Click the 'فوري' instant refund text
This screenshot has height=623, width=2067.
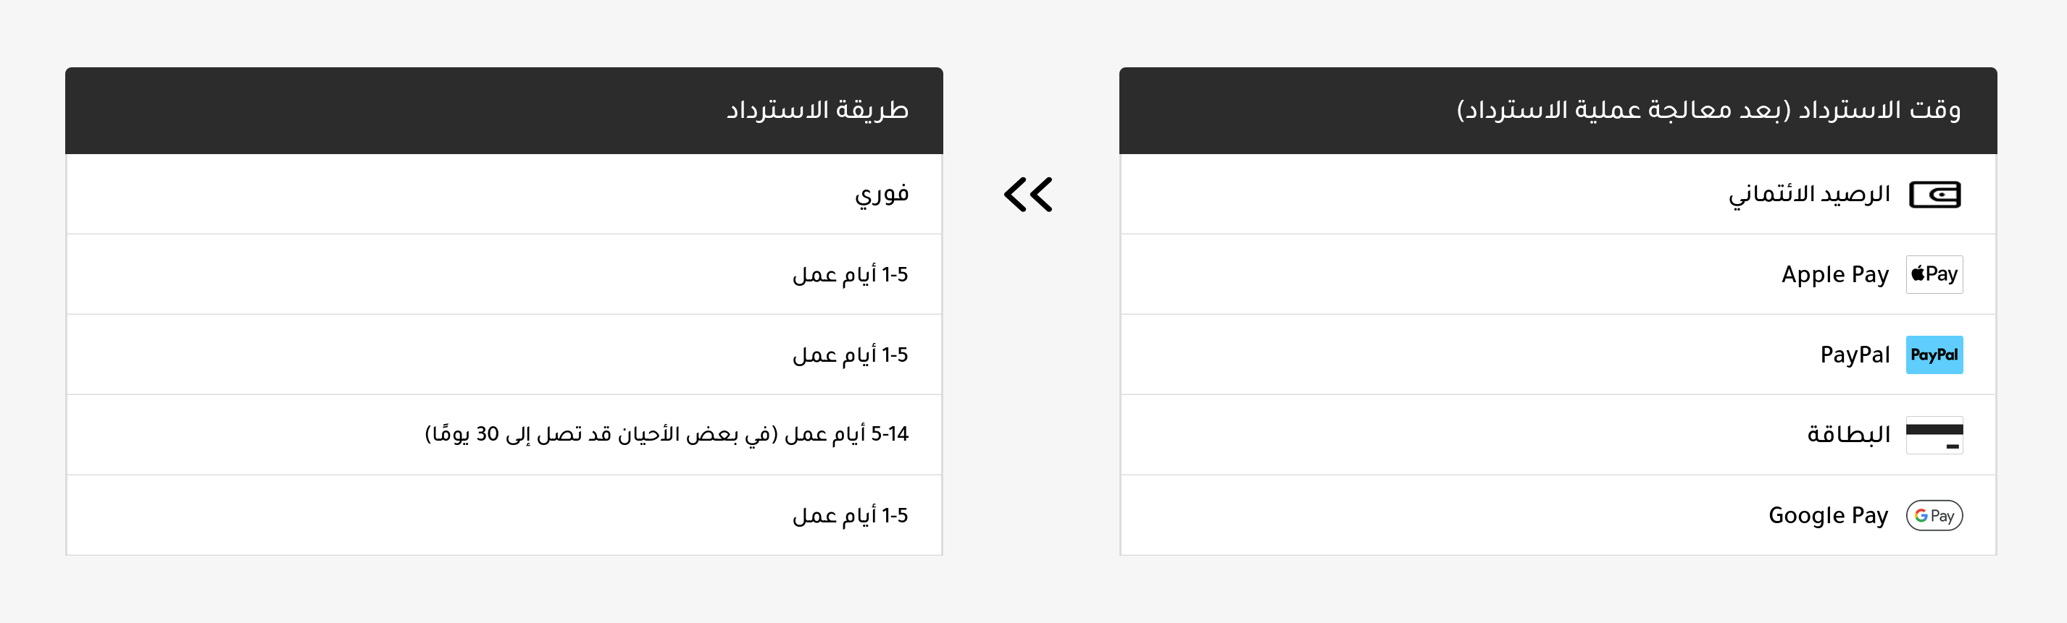(881, 194)
